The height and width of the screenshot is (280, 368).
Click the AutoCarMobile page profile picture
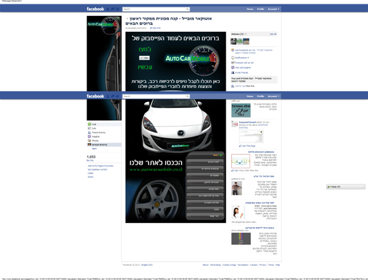(104, 68)
